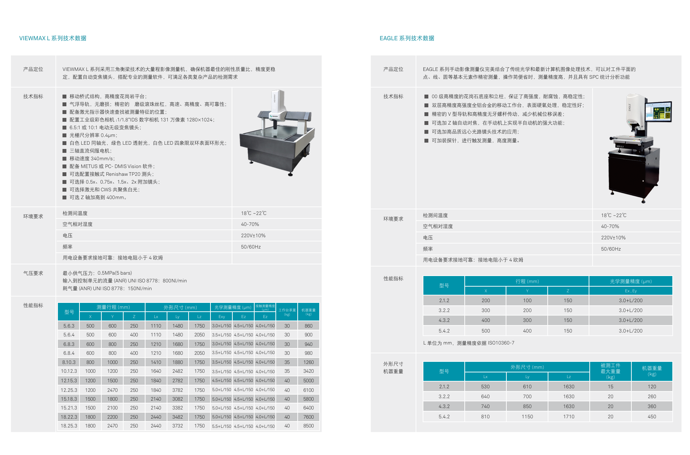Screen dimensions: 690x455
Task: Click bullet square before 00 级高精度的花岗石
Action: click(x=426, y=96)
